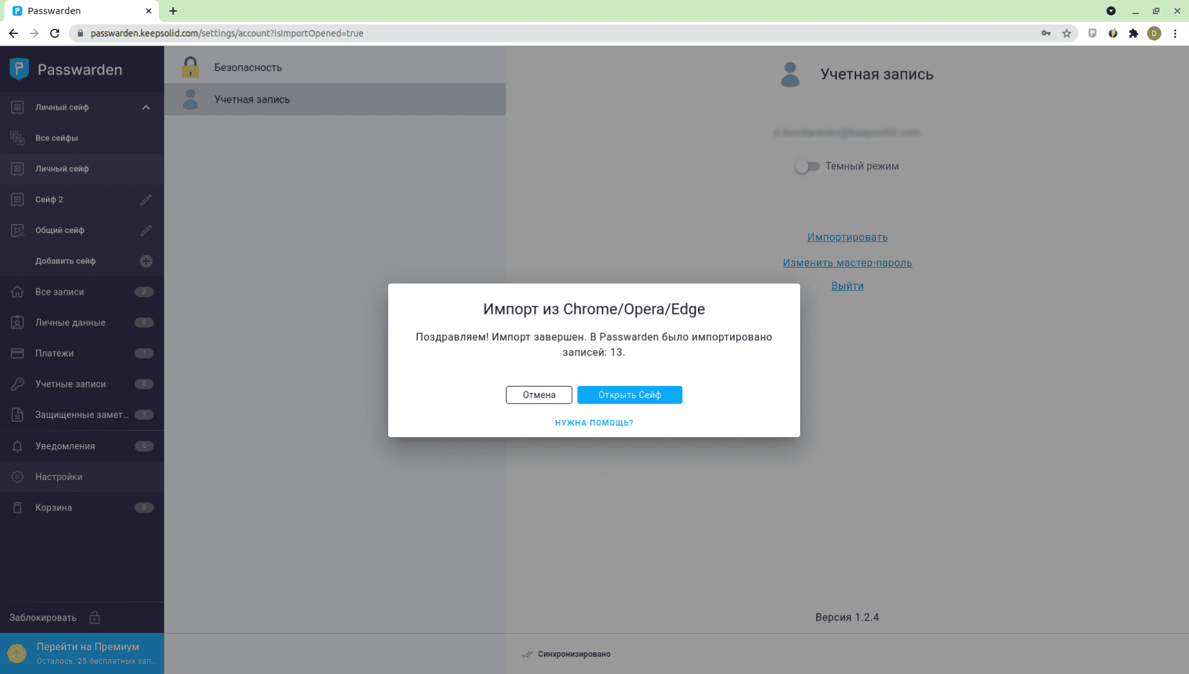Open the browser extensions puzzle icon
This screenshot has height=674, width=1189.
tap(1133, 33)
